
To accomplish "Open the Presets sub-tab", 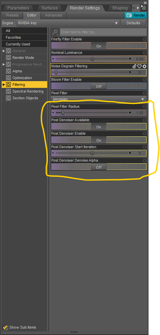I will click(12, 15).
